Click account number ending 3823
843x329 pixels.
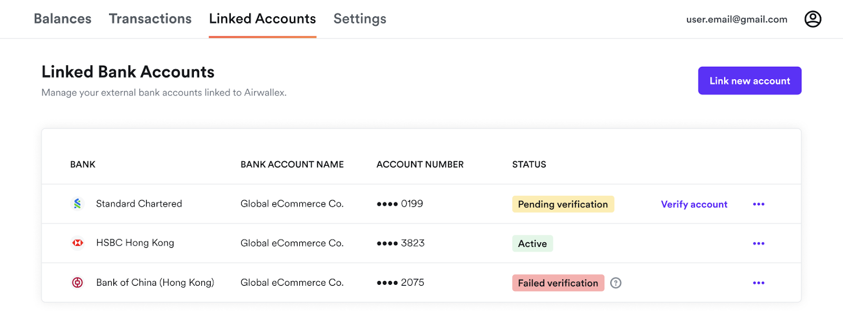tap(400, 243)
